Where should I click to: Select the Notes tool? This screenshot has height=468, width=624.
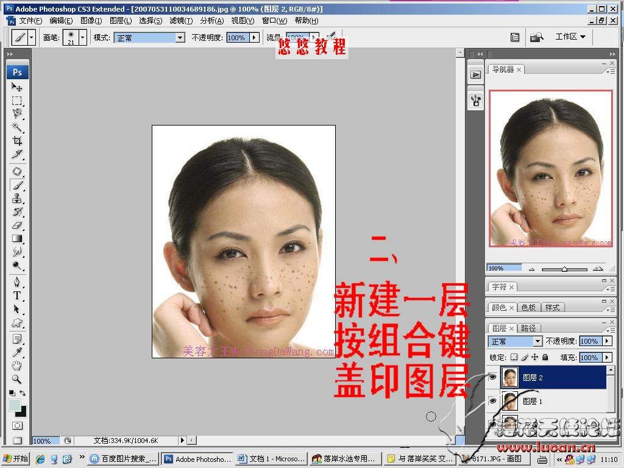(16, 339)
